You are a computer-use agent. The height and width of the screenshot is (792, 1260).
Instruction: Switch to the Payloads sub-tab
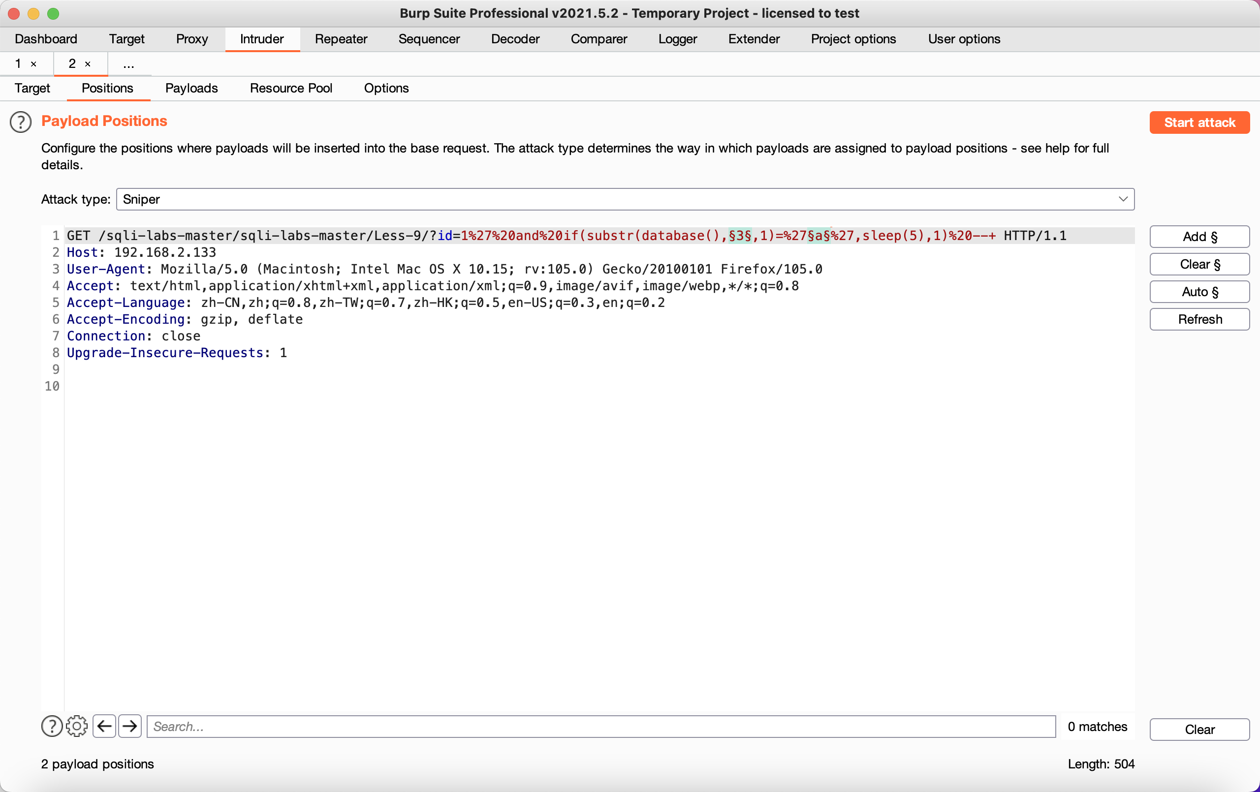click(191, 88)
